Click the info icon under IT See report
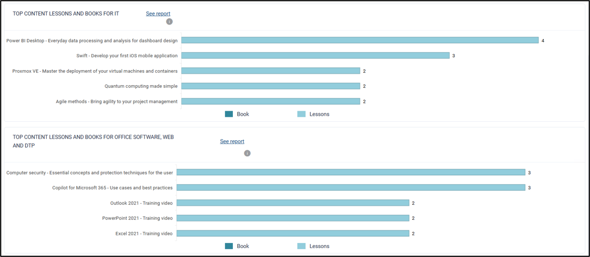This screenshot has height=257, width=590. coord(169,22)
